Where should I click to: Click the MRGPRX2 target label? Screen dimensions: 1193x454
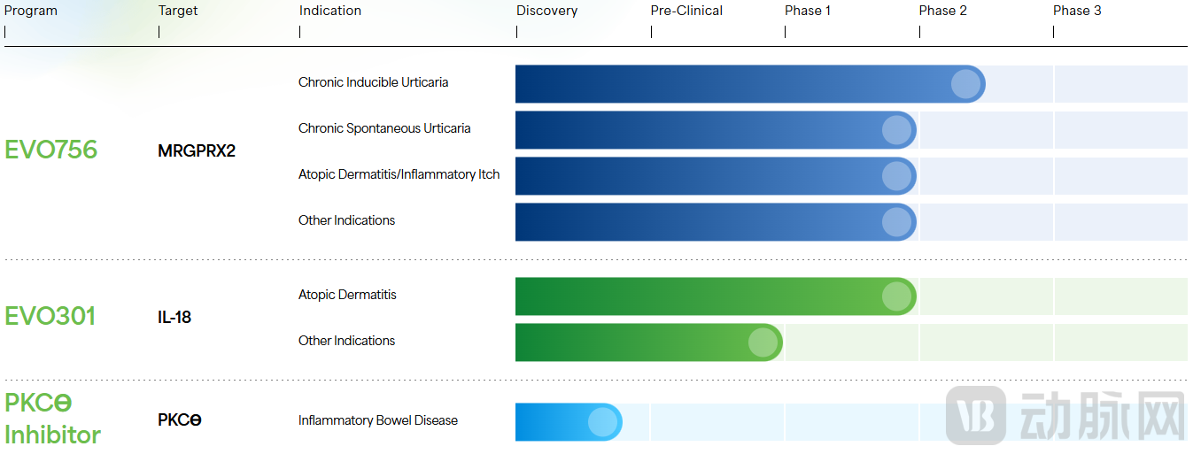(x=197, y=151)
